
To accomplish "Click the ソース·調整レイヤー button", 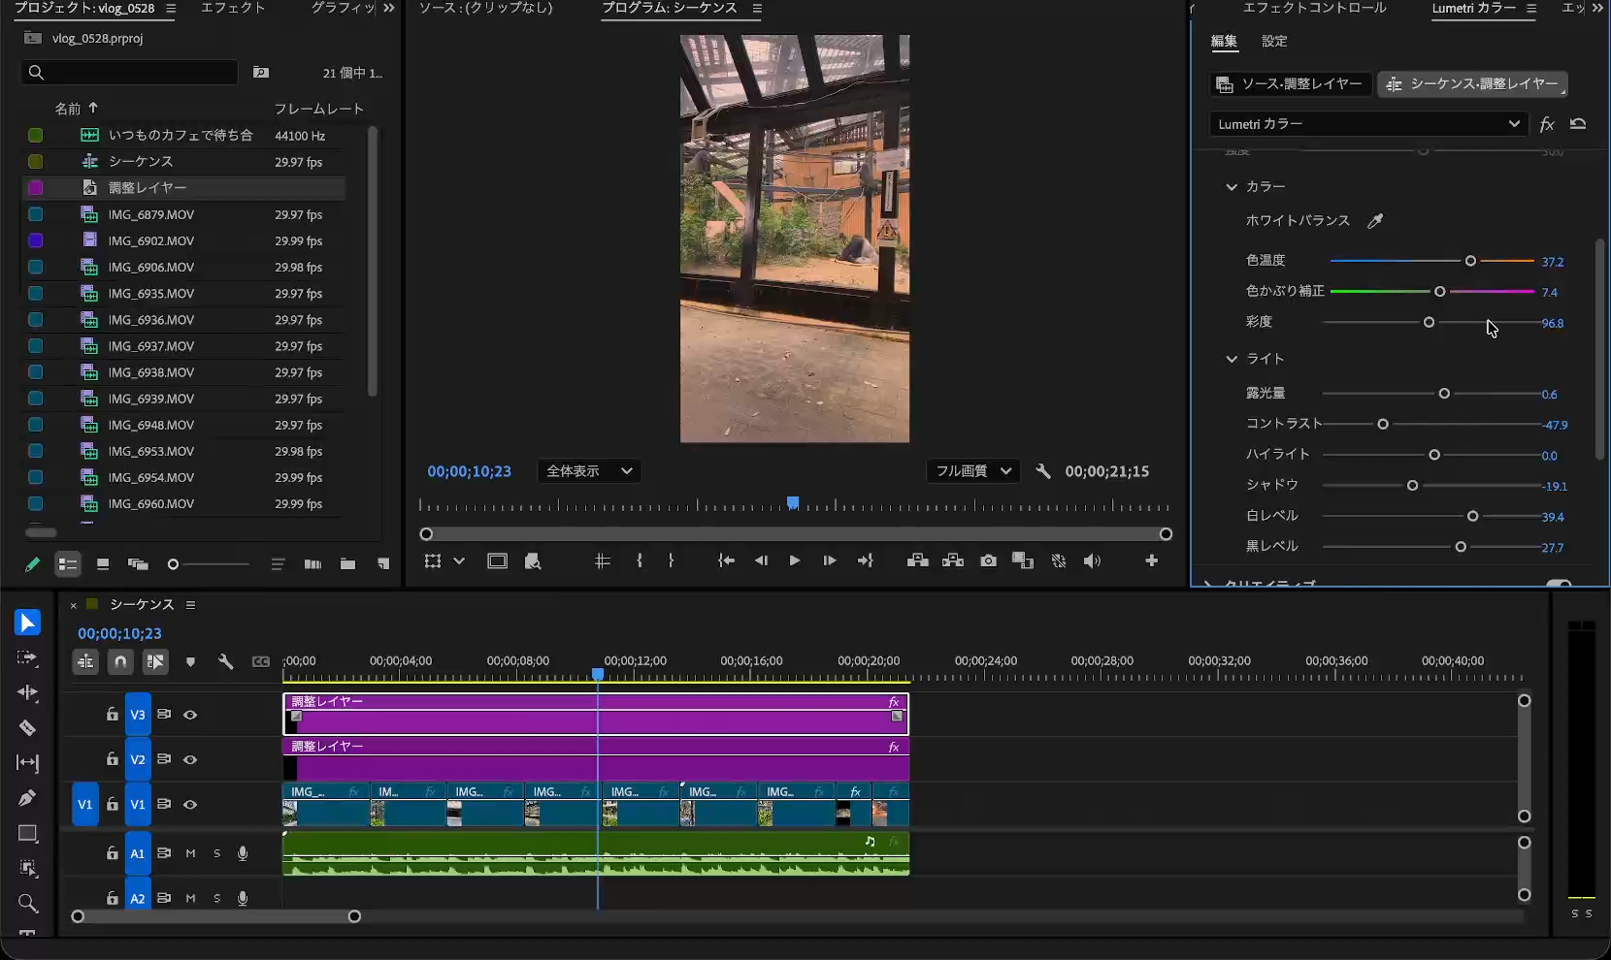I will pyautogui.click(x=1291, y=84).
